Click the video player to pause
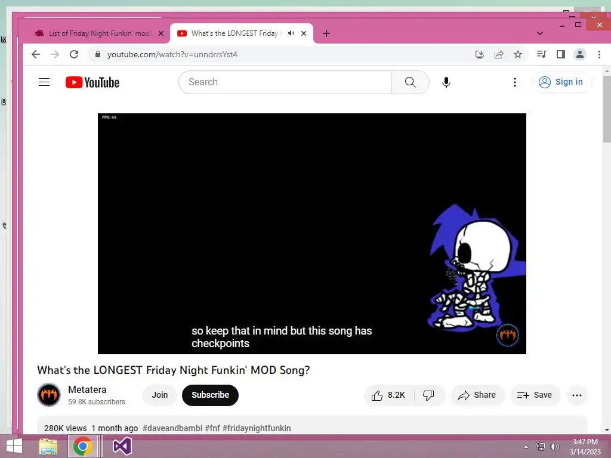This screenshot has width=611, height=458. 311,234
